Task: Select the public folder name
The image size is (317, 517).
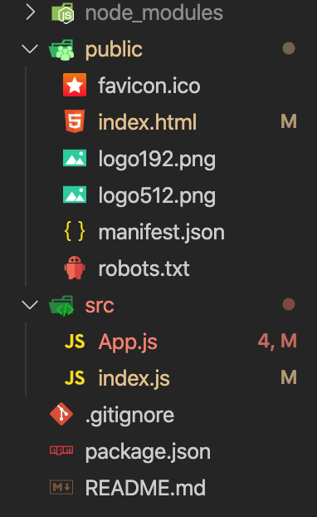Action: click(x=114, y=50)
